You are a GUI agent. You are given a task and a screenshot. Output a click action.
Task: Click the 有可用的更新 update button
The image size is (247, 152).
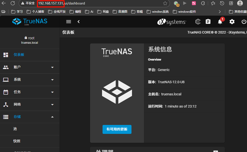(117, 129)
